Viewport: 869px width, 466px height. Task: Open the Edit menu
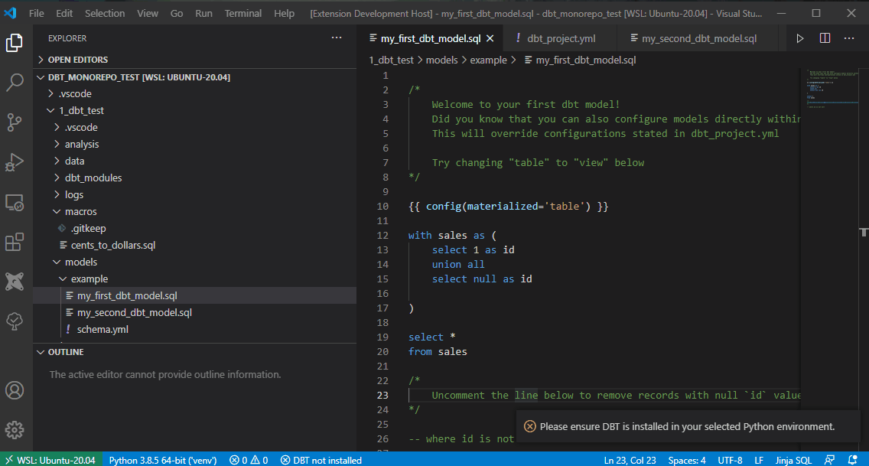64,13
